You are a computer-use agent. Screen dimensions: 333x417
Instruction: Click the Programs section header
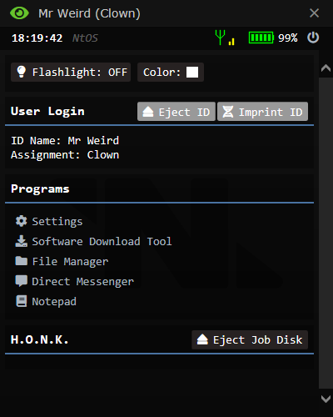coord(40,189)
